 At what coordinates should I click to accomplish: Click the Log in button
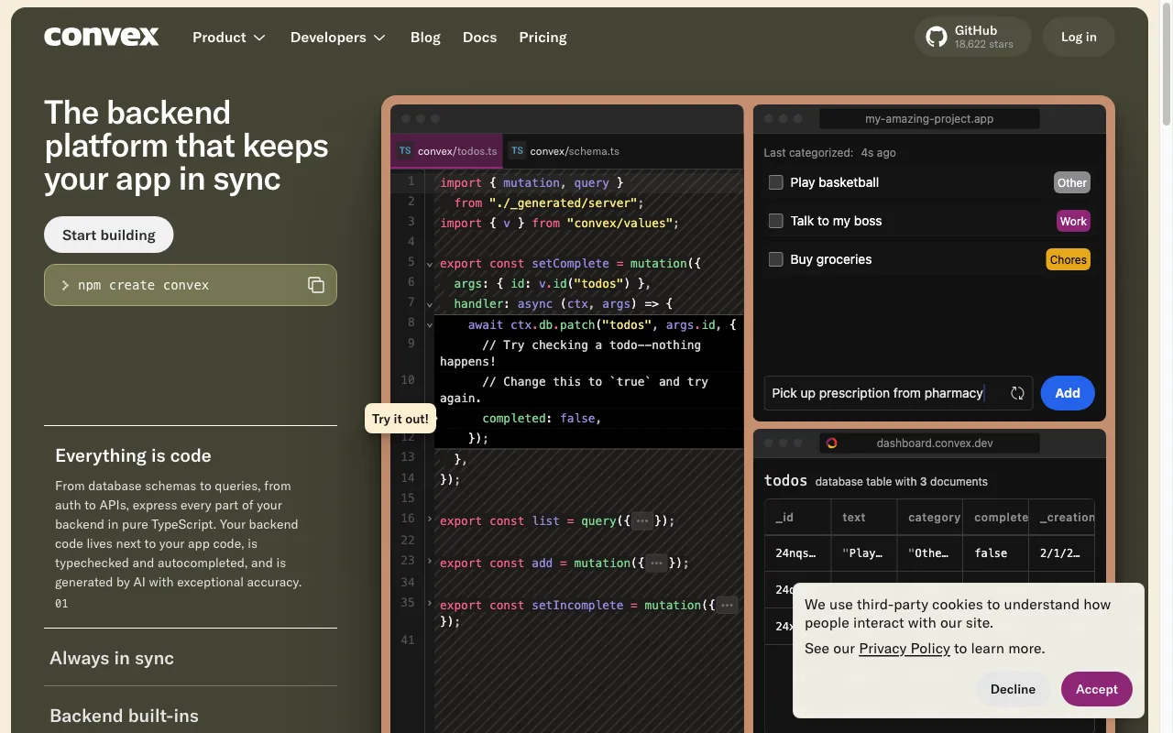[x=1079, y=37]
